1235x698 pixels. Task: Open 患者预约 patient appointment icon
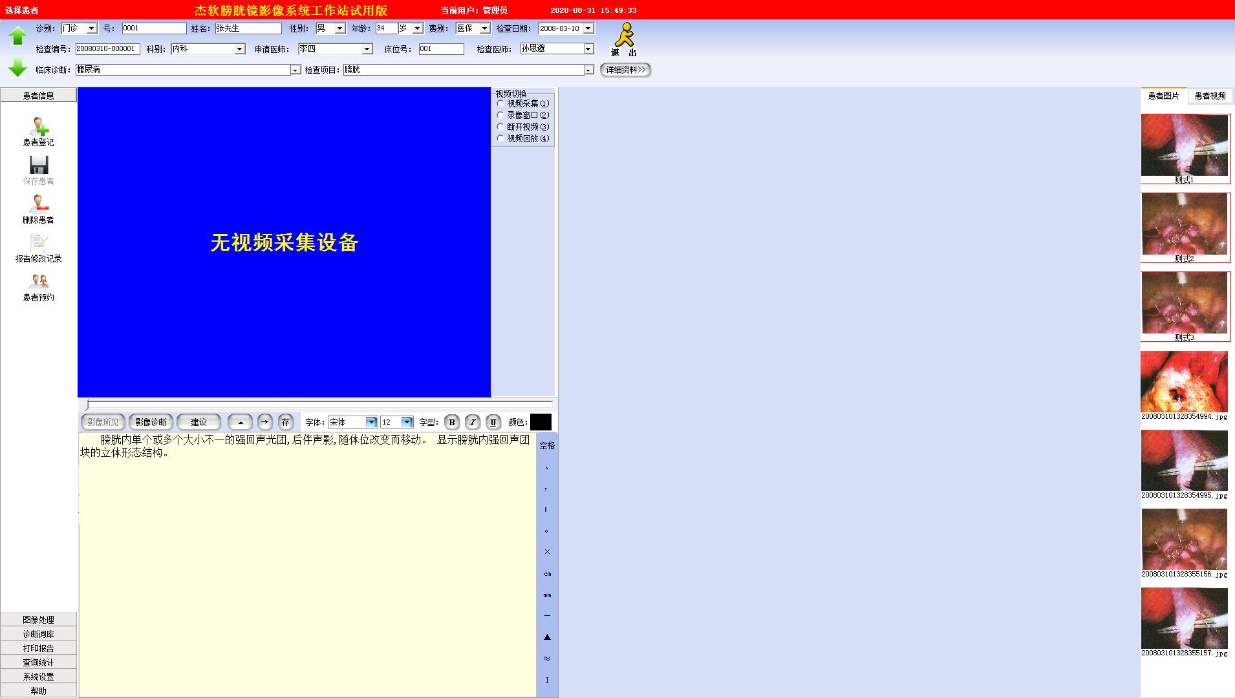[39, 282]
